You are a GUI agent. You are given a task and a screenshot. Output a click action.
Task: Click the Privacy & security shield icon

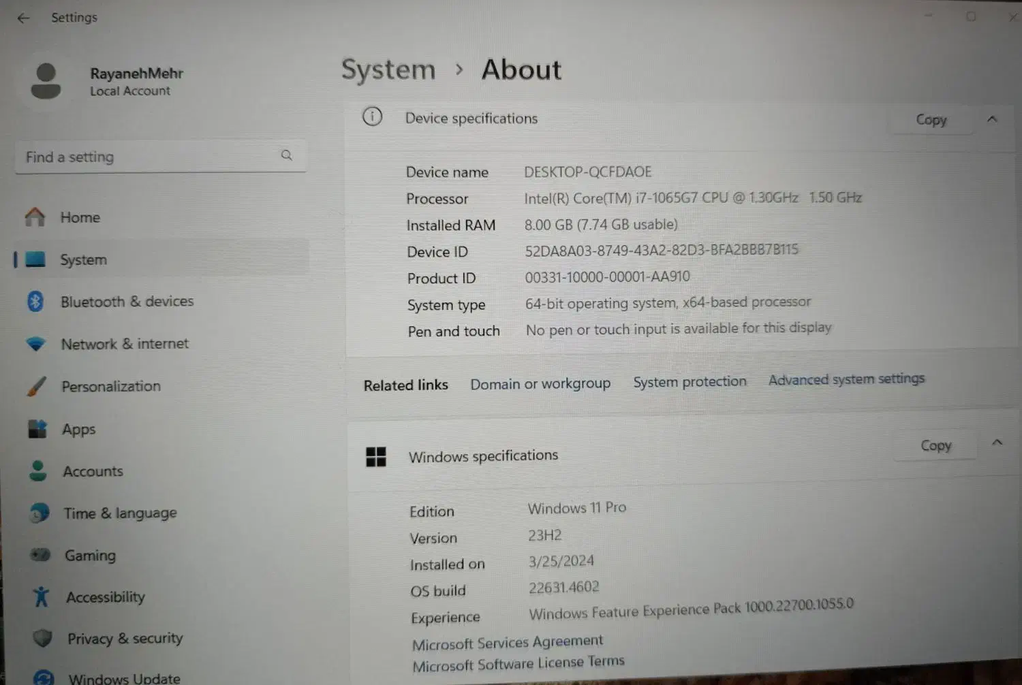(x=42, y=638)
